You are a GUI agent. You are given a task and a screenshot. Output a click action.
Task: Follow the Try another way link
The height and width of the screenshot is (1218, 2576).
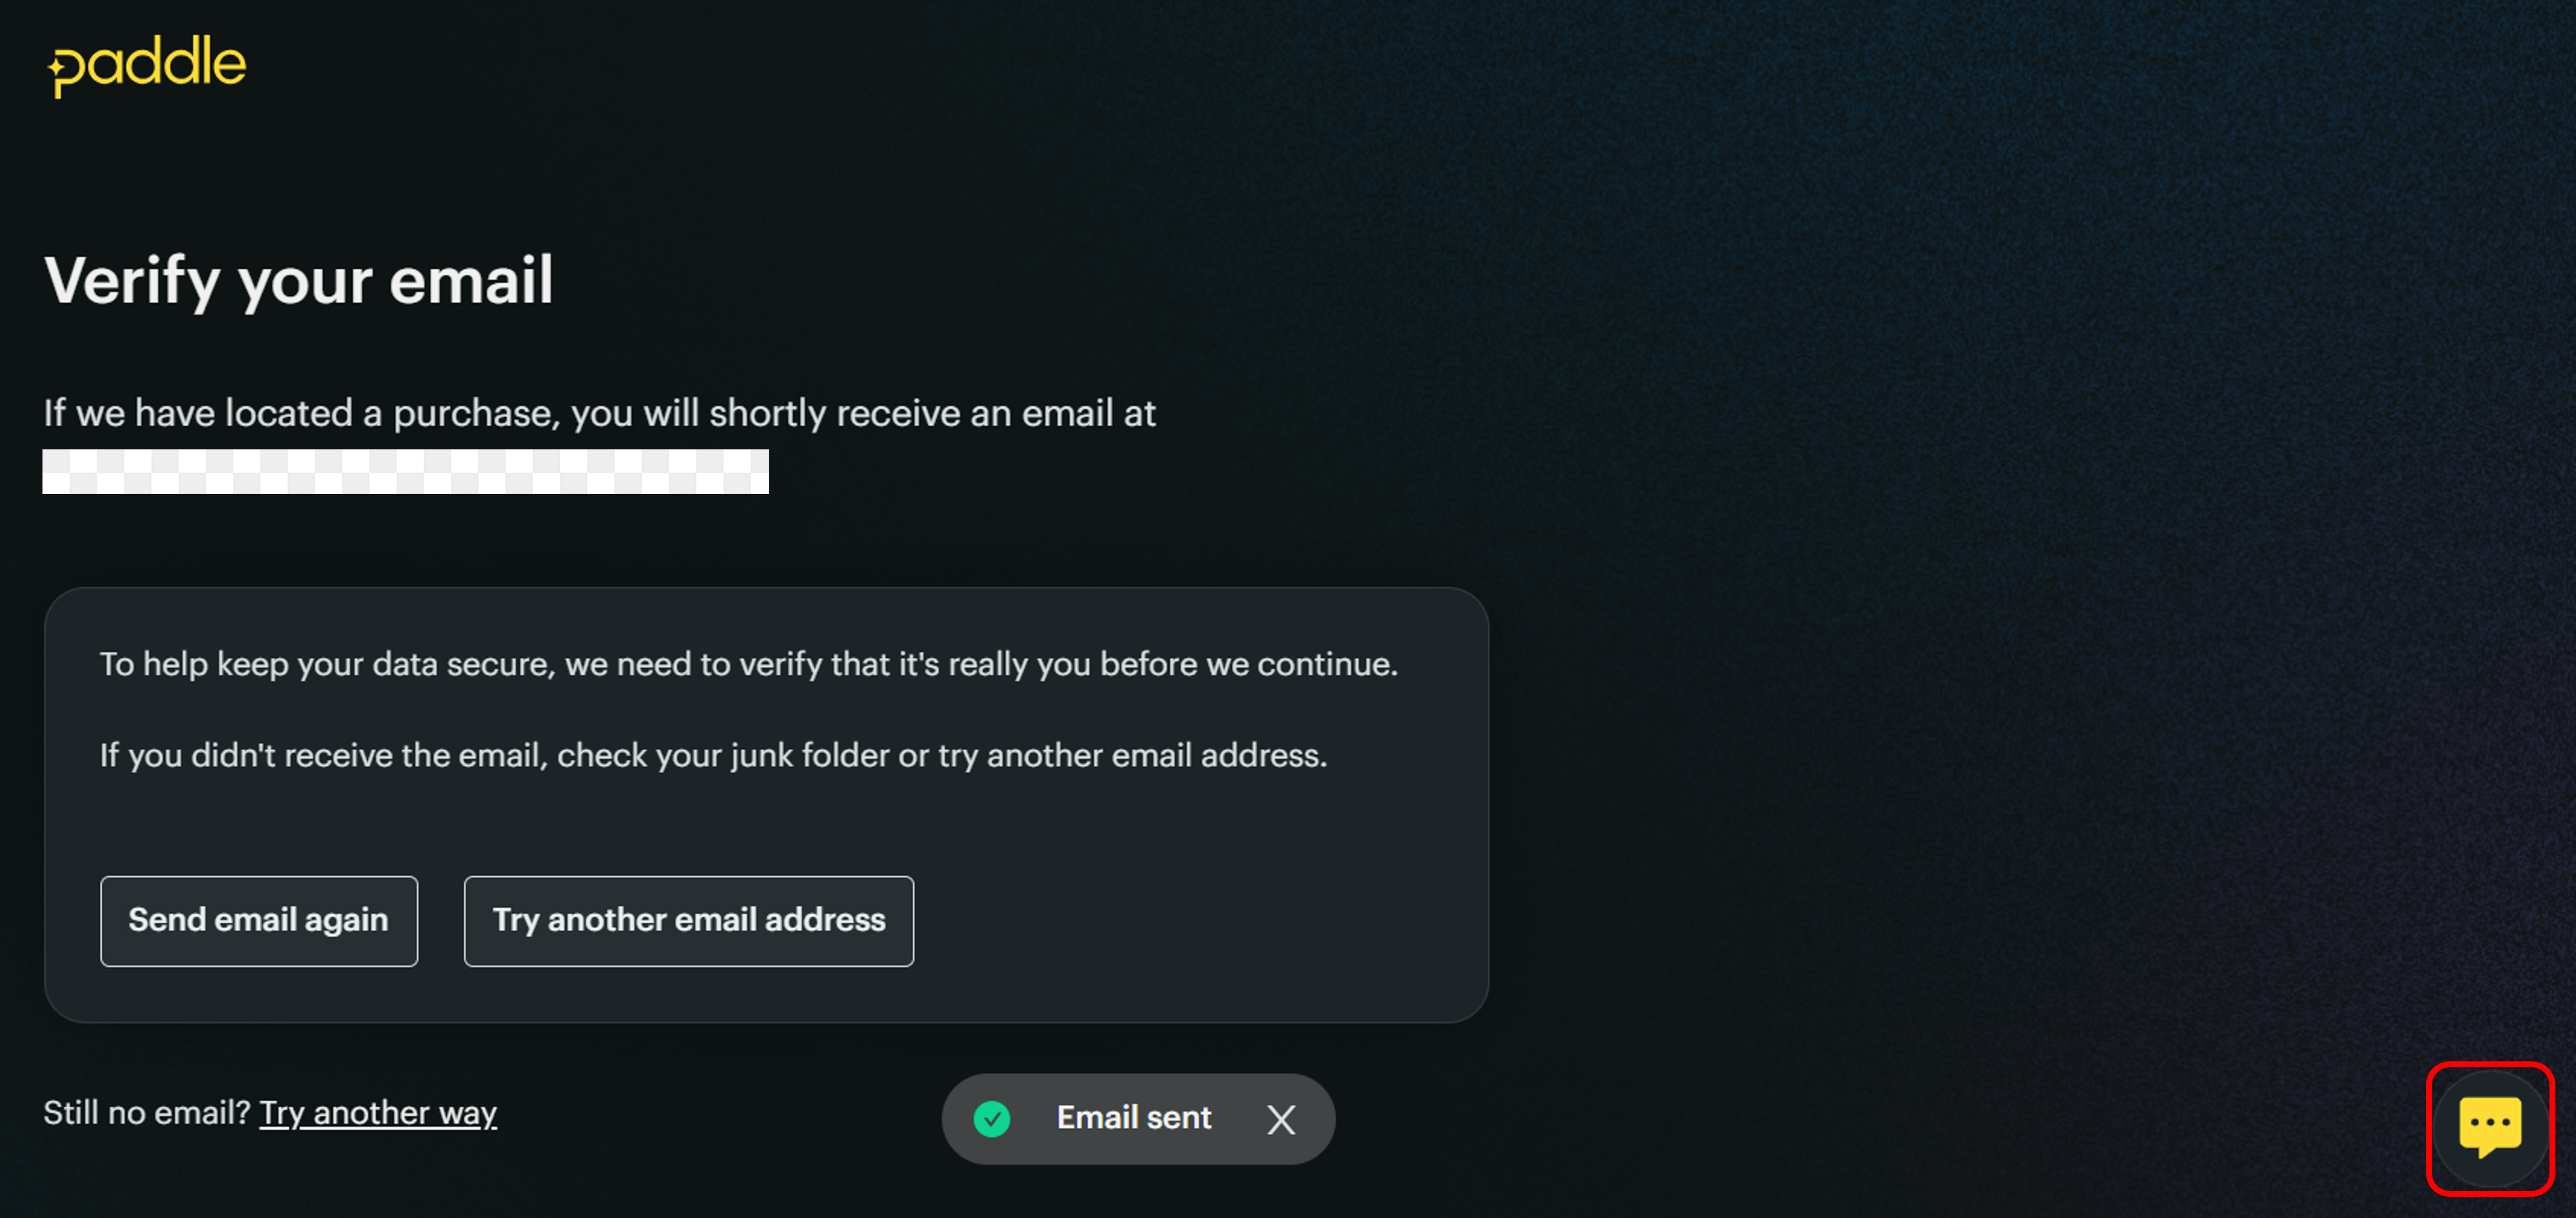tap(378, 1112)
